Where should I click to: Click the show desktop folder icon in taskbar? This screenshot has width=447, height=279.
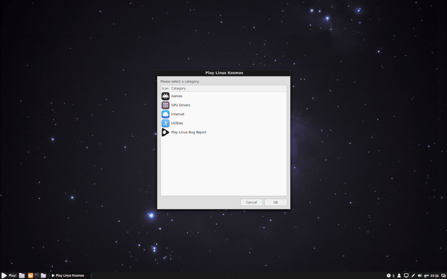22,276
